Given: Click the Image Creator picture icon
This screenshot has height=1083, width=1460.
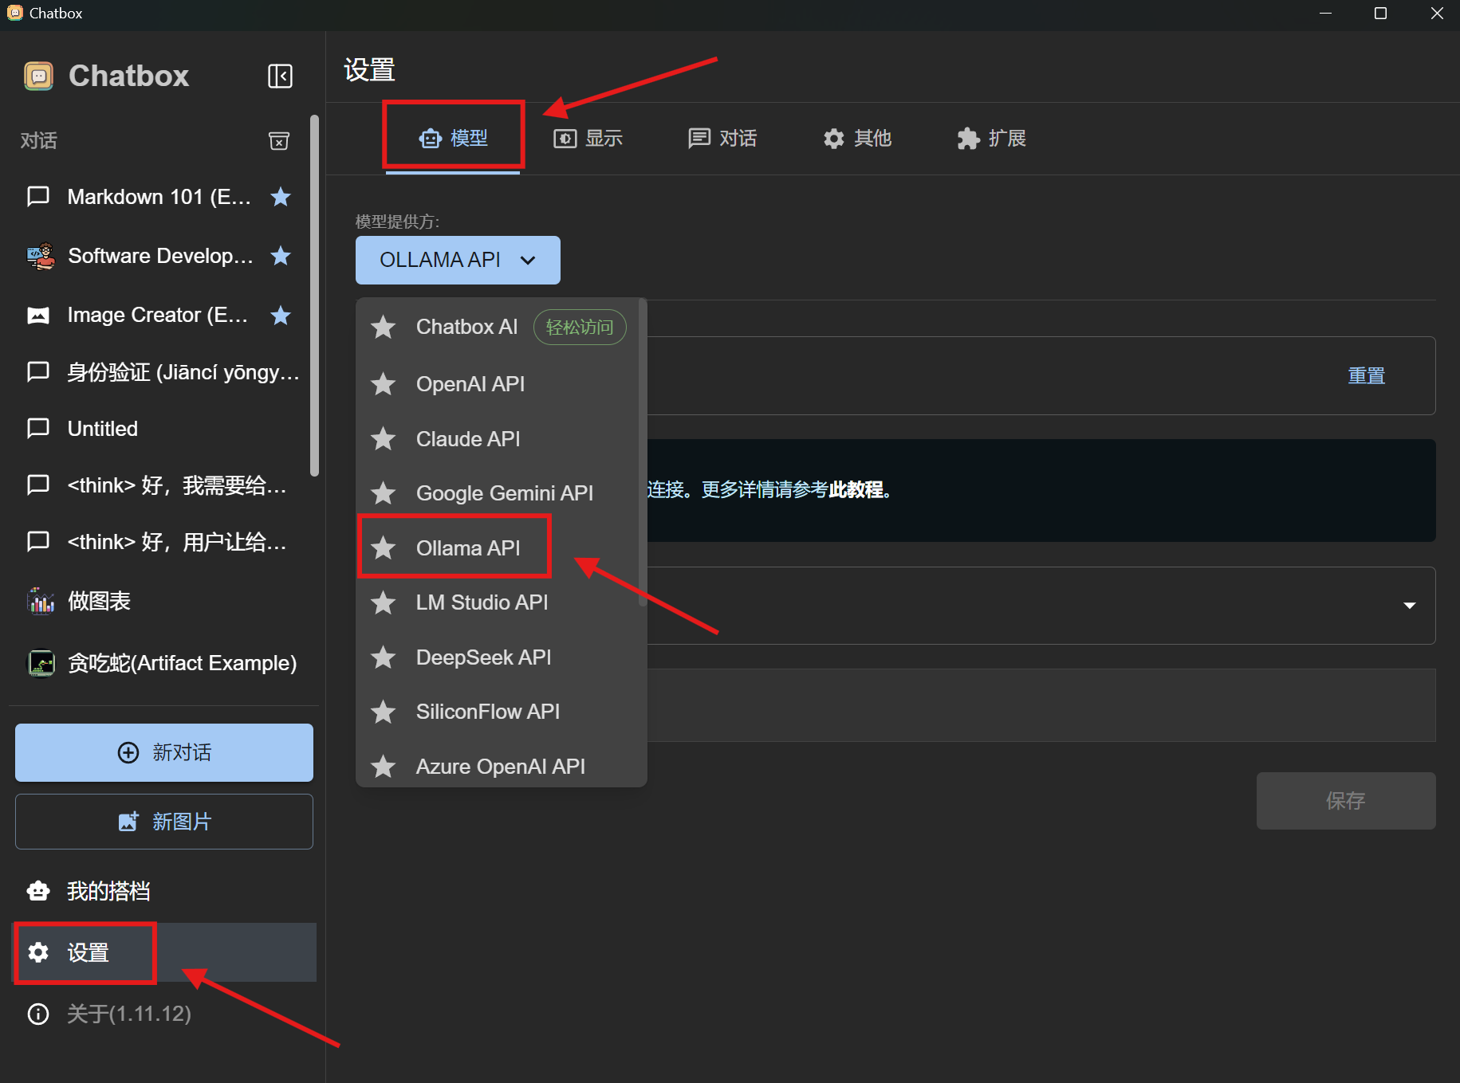Looking at the screenshot, I should pos(38,316).
